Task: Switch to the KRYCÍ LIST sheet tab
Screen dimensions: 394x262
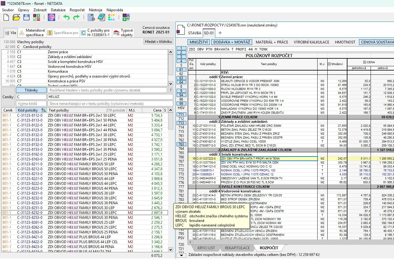Action: coord(206,248)
